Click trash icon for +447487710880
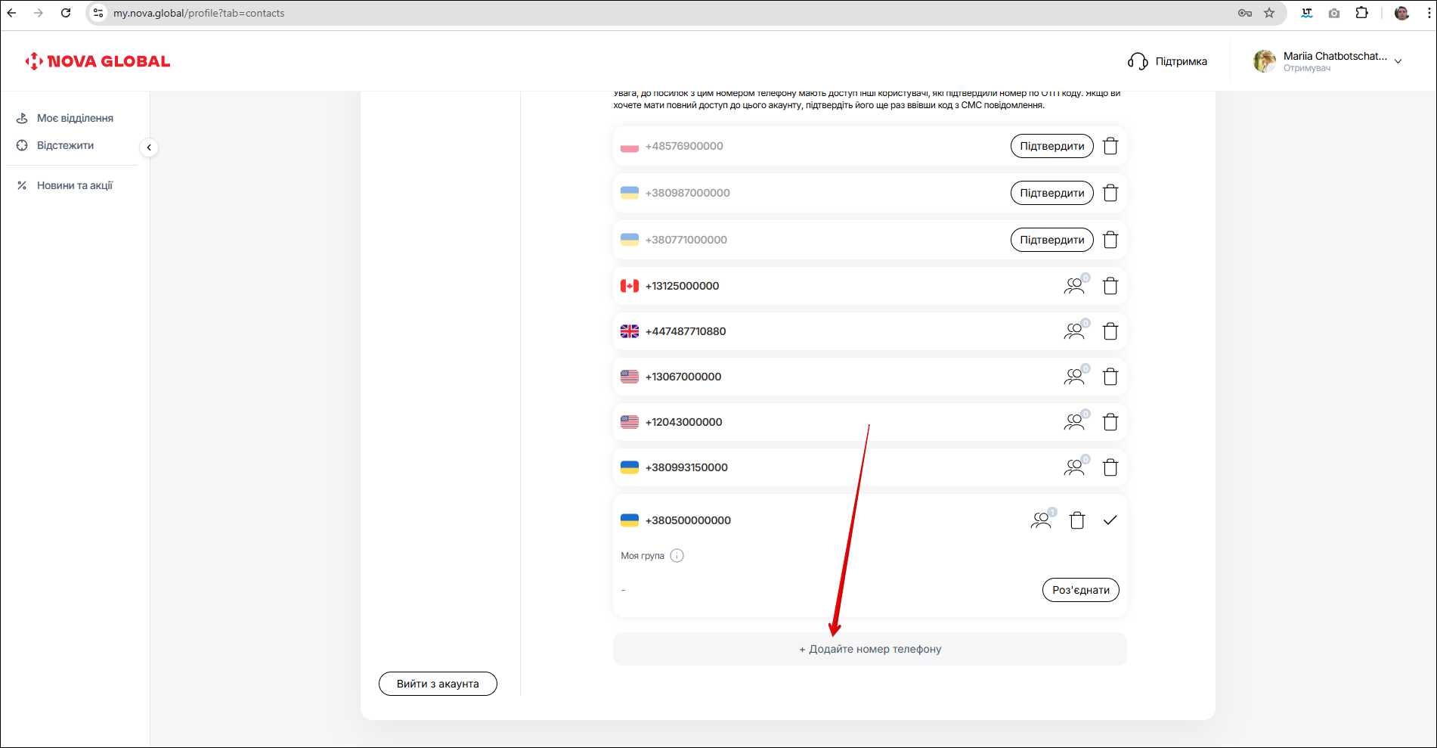This screenshot has height=748, width=1437. (1110, 331)
